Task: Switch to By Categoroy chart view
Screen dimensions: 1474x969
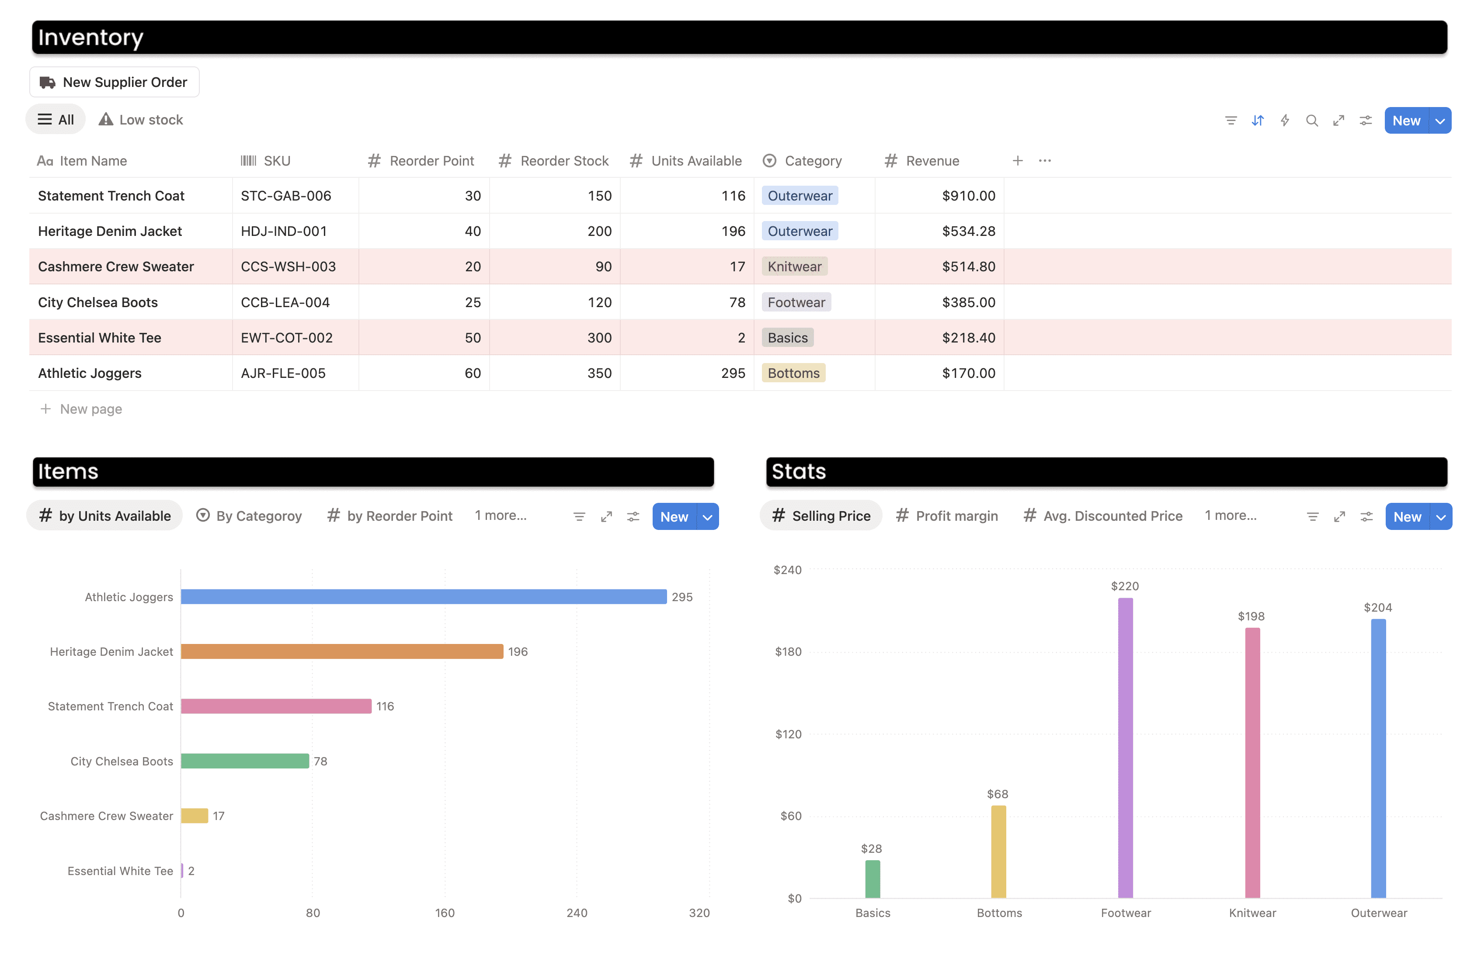Action: (249, 516)
